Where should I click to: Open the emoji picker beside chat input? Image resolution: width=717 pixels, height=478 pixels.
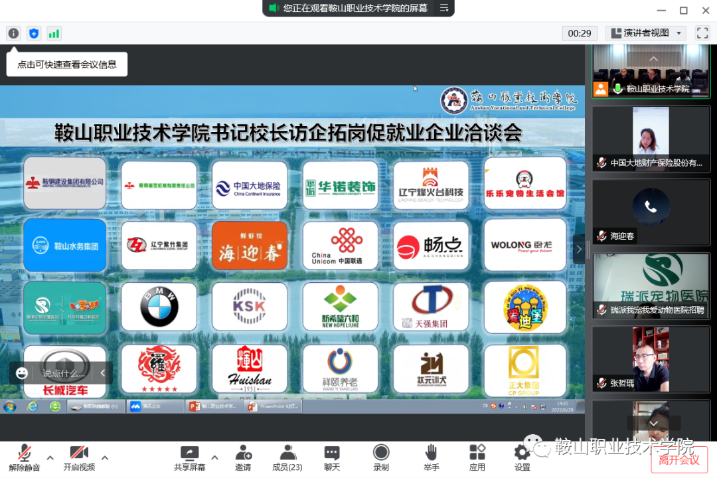pos(21,373)
